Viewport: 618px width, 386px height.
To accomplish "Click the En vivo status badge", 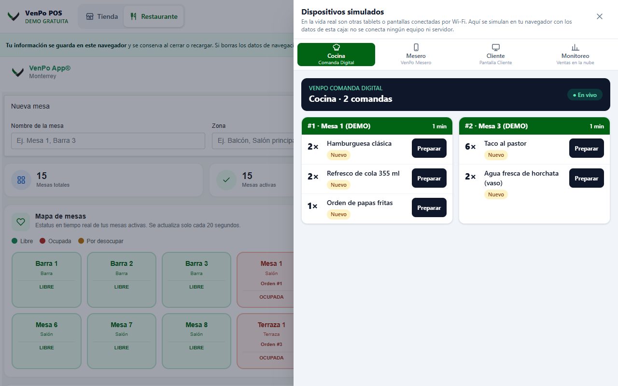I will (x=585, y=95).
